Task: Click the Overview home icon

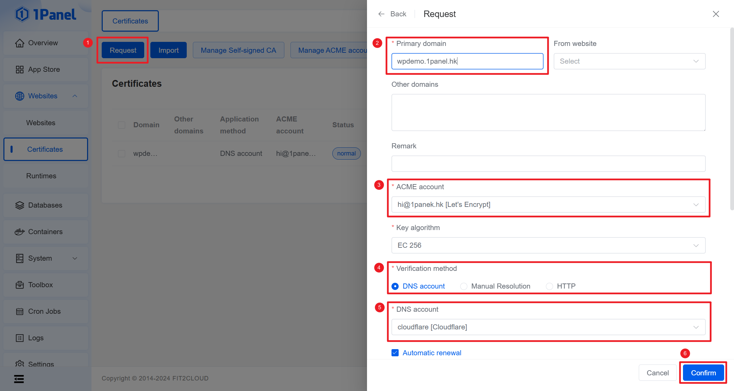Action: tap(20, 43)
